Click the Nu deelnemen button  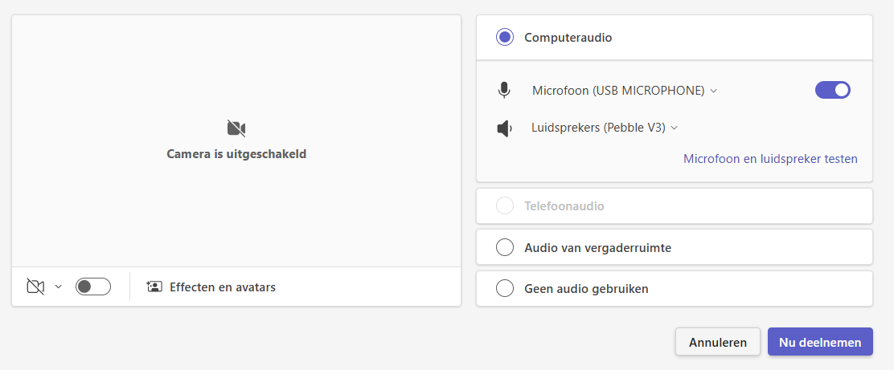click(820, 342)
